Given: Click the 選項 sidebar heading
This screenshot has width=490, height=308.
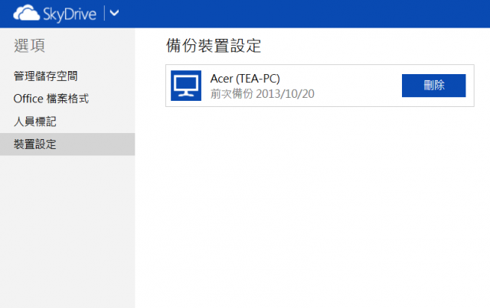Looking at the screenshot, I should 29,46.
